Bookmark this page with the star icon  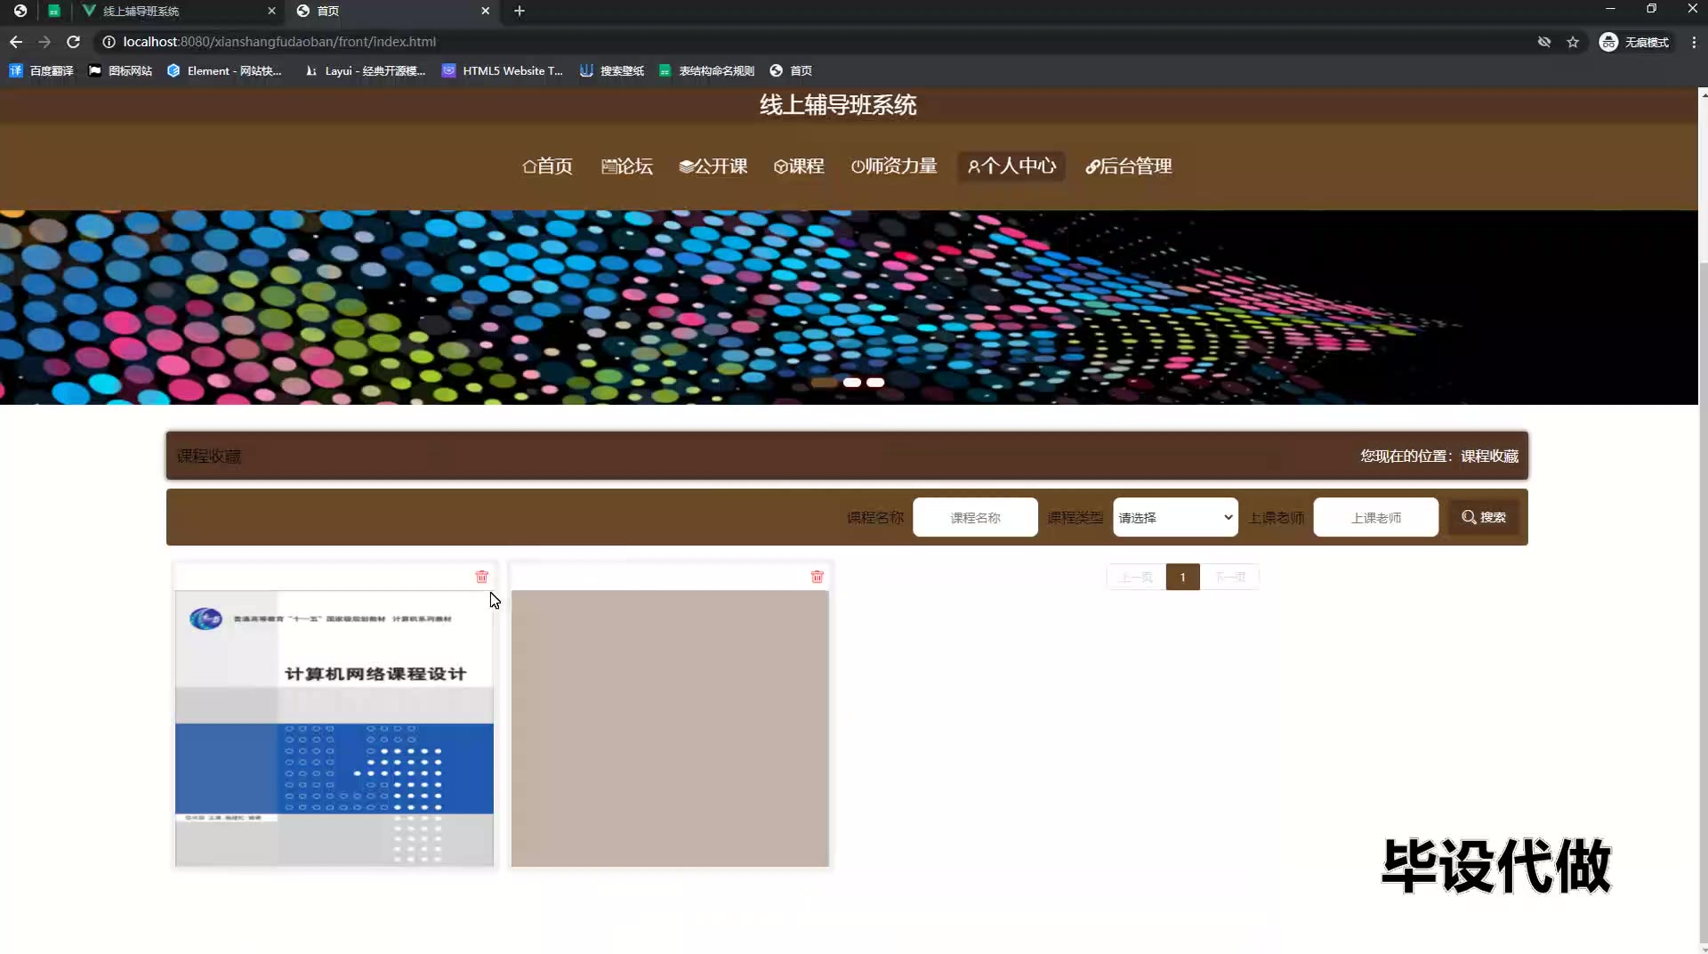[1573, 42]
